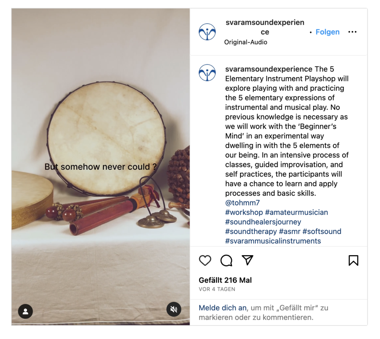Show tagged people via the person icon
This screenshot has width=380, height=339.
(x=26, y=311)
